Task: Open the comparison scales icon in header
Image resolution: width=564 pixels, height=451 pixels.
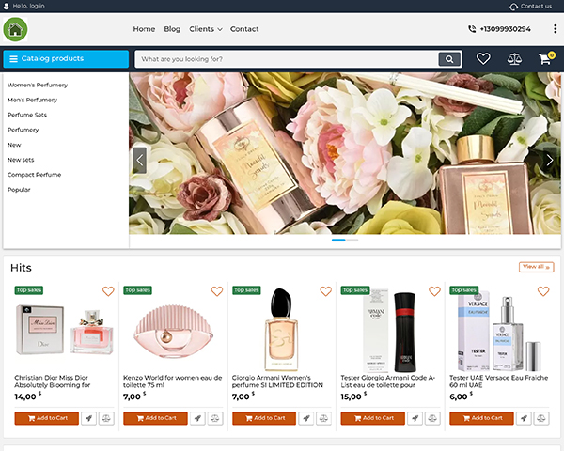Action: 513,59
